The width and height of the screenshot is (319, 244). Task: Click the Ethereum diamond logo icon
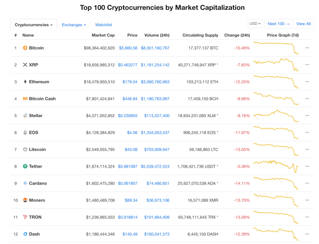click(25, 81)
